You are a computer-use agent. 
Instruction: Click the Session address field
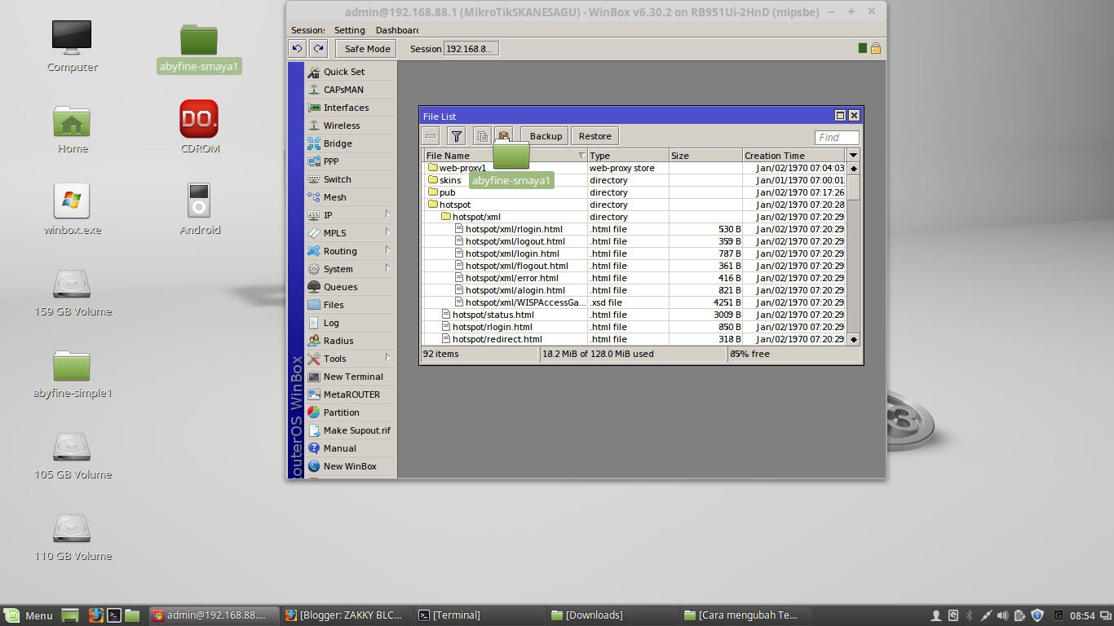471,49
